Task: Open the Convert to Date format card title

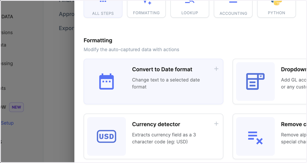Action: pyautogui.click(x=162, y=69)
